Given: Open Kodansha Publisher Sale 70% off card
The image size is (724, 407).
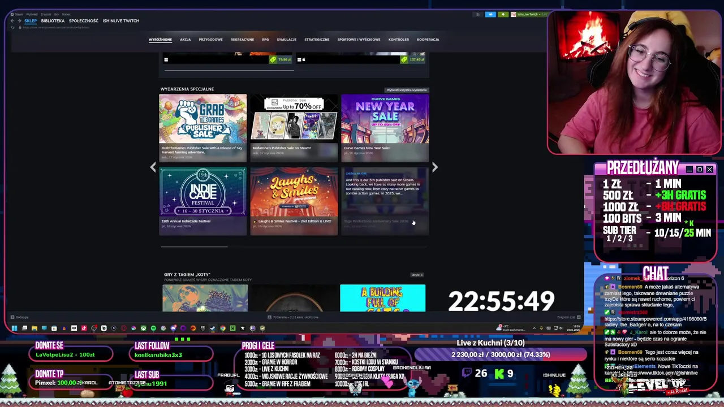Looking at the screenshot, I should point(294,128).
